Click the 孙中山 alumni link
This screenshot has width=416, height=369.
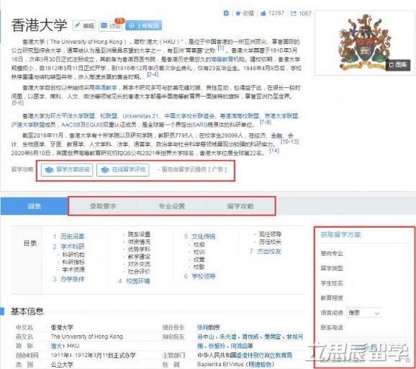206,337
